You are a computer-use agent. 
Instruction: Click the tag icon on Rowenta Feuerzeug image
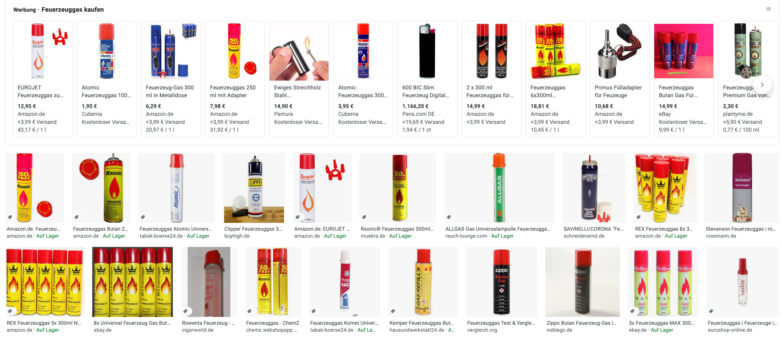[x=186, y=311]
